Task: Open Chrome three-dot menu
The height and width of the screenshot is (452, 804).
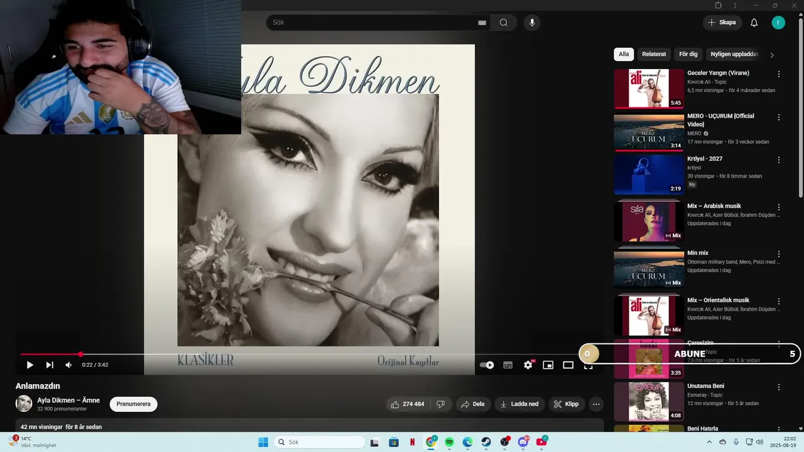Action: coord(736,5)
